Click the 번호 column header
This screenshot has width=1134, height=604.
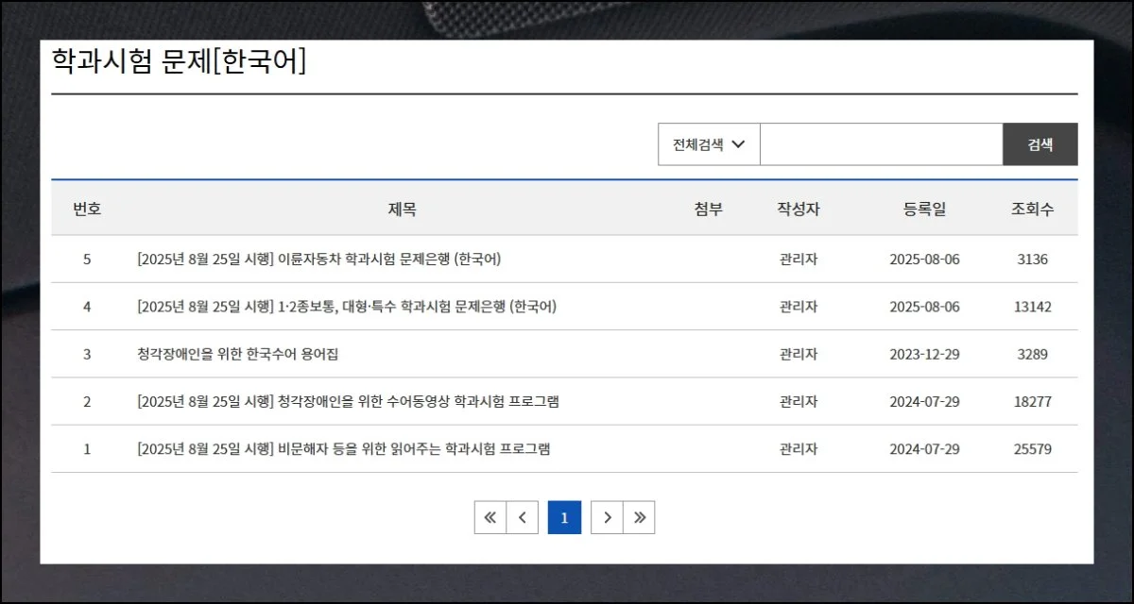pos(87,209)
